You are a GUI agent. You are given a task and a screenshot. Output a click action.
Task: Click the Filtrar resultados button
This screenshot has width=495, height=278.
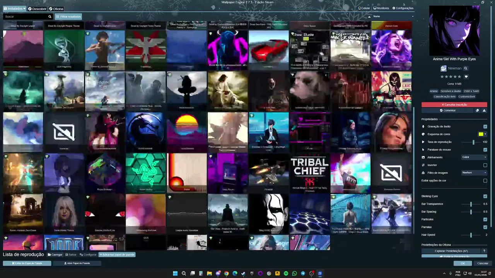point(68,17)
